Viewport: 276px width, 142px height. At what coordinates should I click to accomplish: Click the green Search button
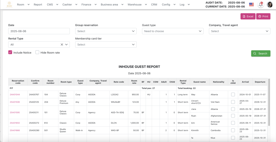260,53
